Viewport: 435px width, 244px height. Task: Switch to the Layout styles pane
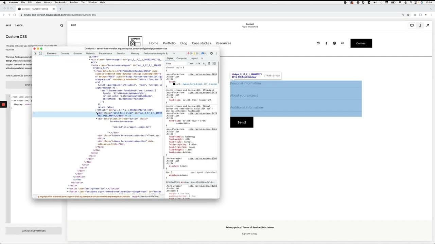point(194,58)
